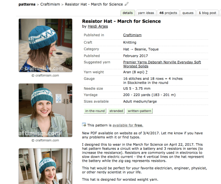Open the 46 projects tab

(x=168, y=13)
